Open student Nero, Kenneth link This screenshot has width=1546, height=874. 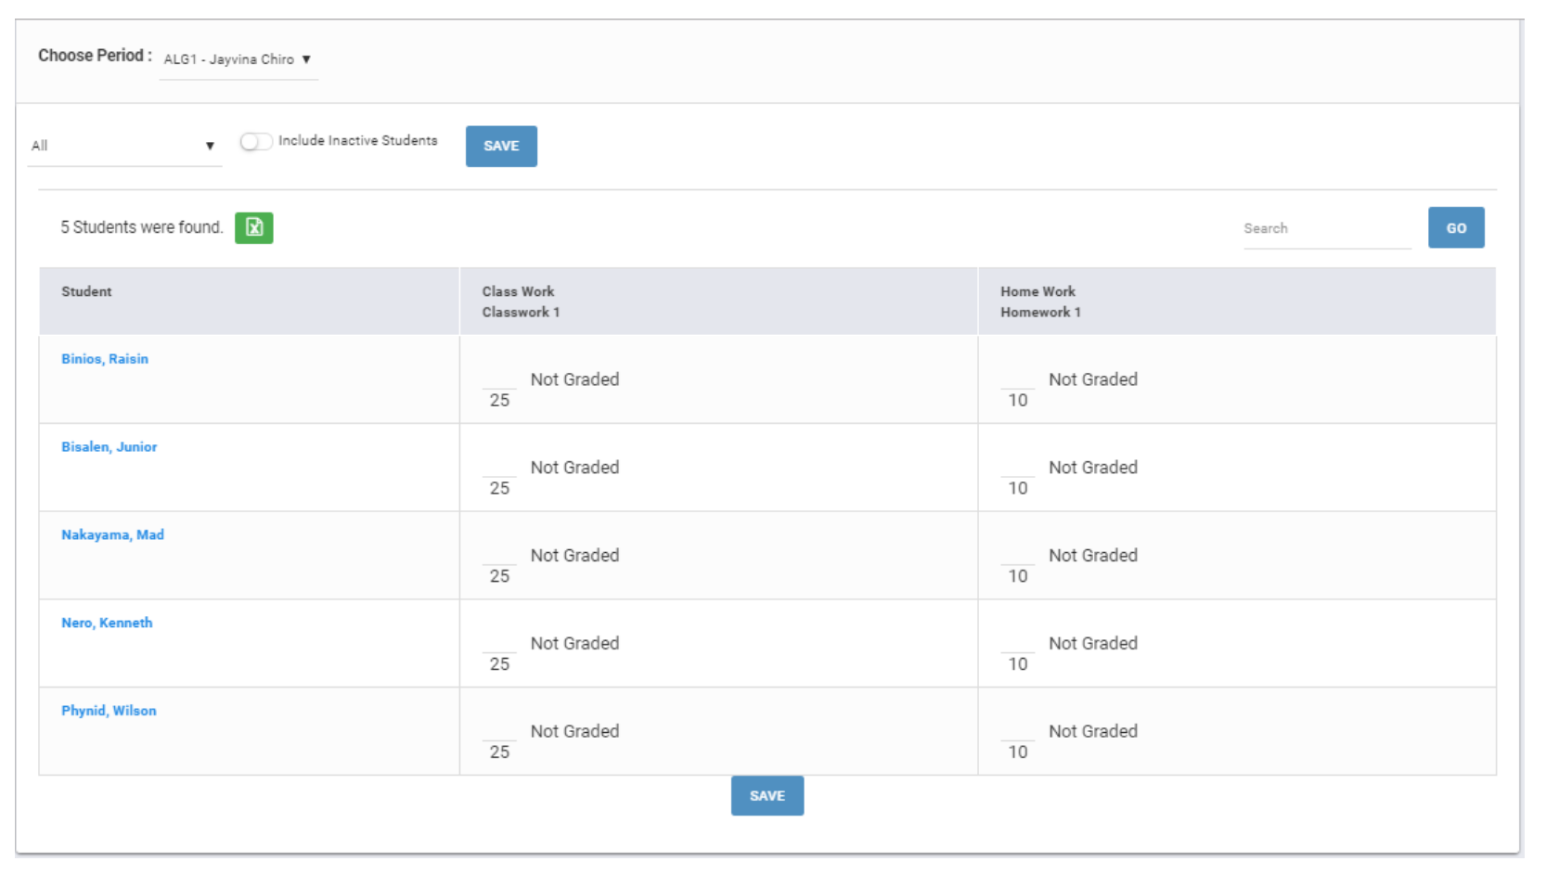pyautogui.click(x=107, y=623)
